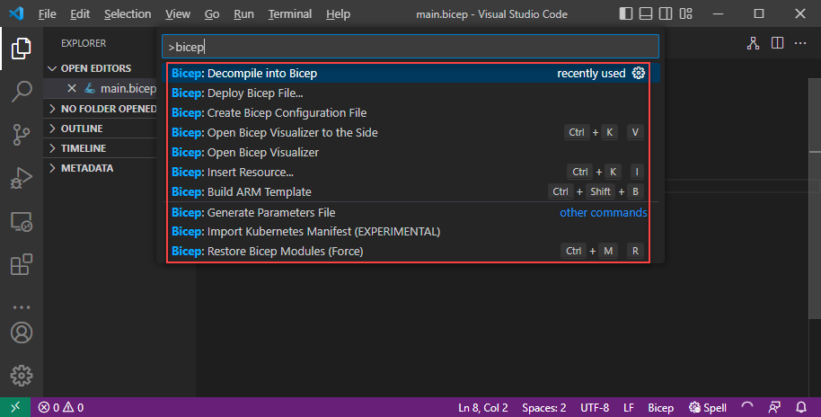
Task: Expand the Outline section
Action: pos(81,129)
